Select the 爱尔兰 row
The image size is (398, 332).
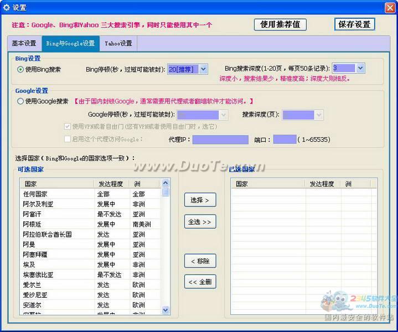[x=91, y=285]
